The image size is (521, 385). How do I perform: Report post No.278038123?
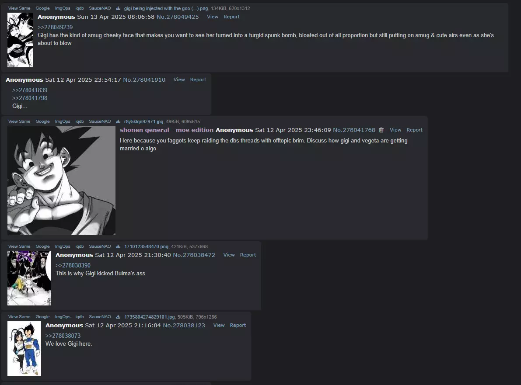(x=238, y=325)
